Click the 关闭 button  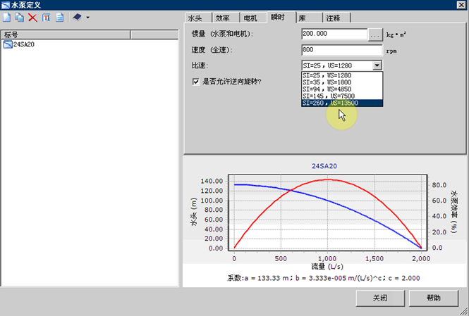pyautogui.click(x=380, y=298)
